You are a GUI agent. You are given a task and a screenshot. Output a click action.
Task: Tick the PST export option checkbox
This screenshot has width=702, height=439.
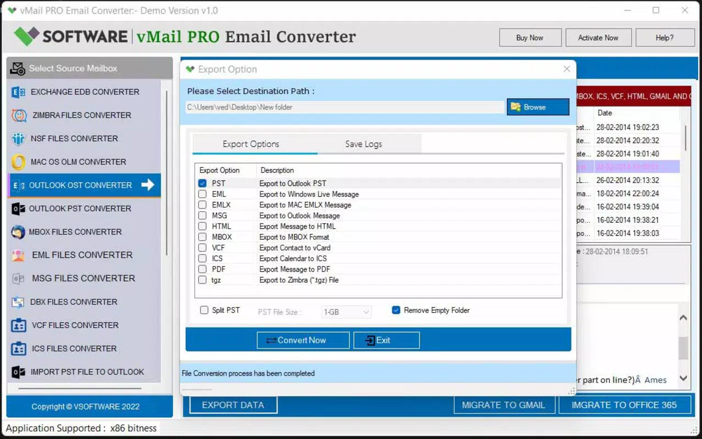point(203,183)
